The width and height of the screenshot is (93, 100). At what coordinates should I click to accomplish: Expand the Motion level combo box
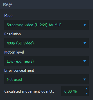click(x=46, y=61)
